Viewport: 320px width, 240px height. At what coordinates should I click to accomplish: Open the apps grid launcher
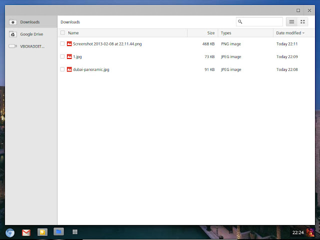75,232
